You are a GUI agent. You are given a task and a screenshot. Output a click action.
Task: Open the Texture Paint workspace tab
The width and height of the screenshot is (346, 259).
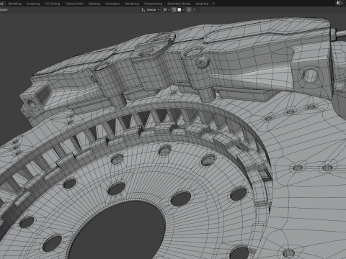pos(74,4)
